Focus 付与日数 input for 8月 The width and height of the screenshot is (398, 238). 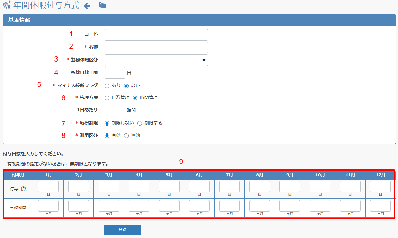pos(260,186)
